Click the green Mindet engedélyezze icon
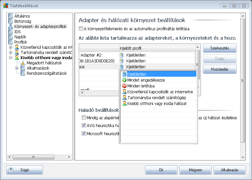Viewport: 252px width, 180px height. [x=124, y=80]
